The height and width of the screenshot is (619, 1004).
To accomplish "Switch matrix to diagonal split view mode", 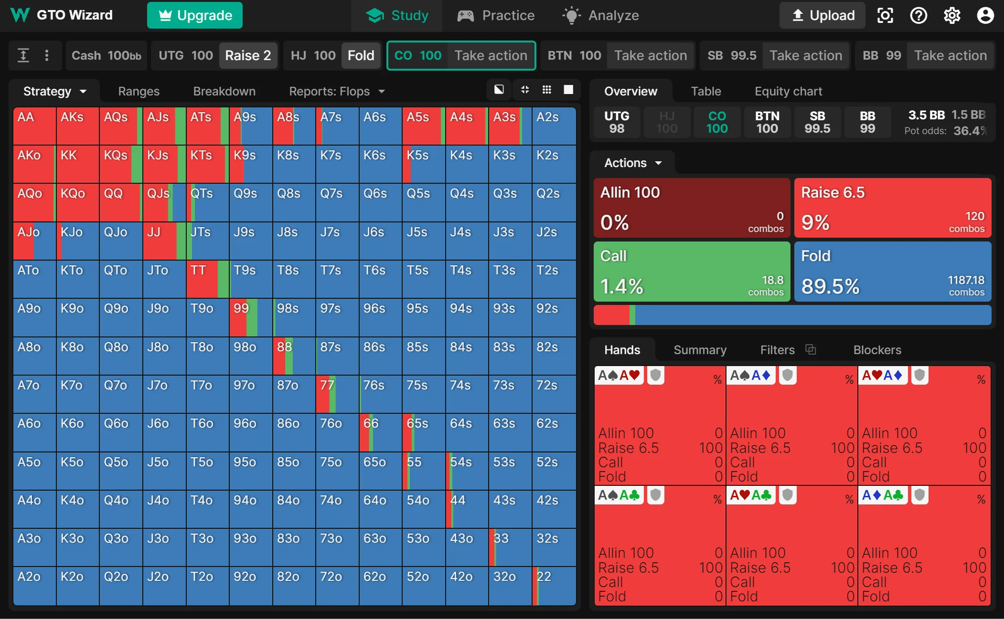I will [499, 90].
